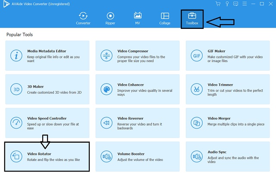Go to the Collage tab
The image size is (276, 179).
(165, 18)
